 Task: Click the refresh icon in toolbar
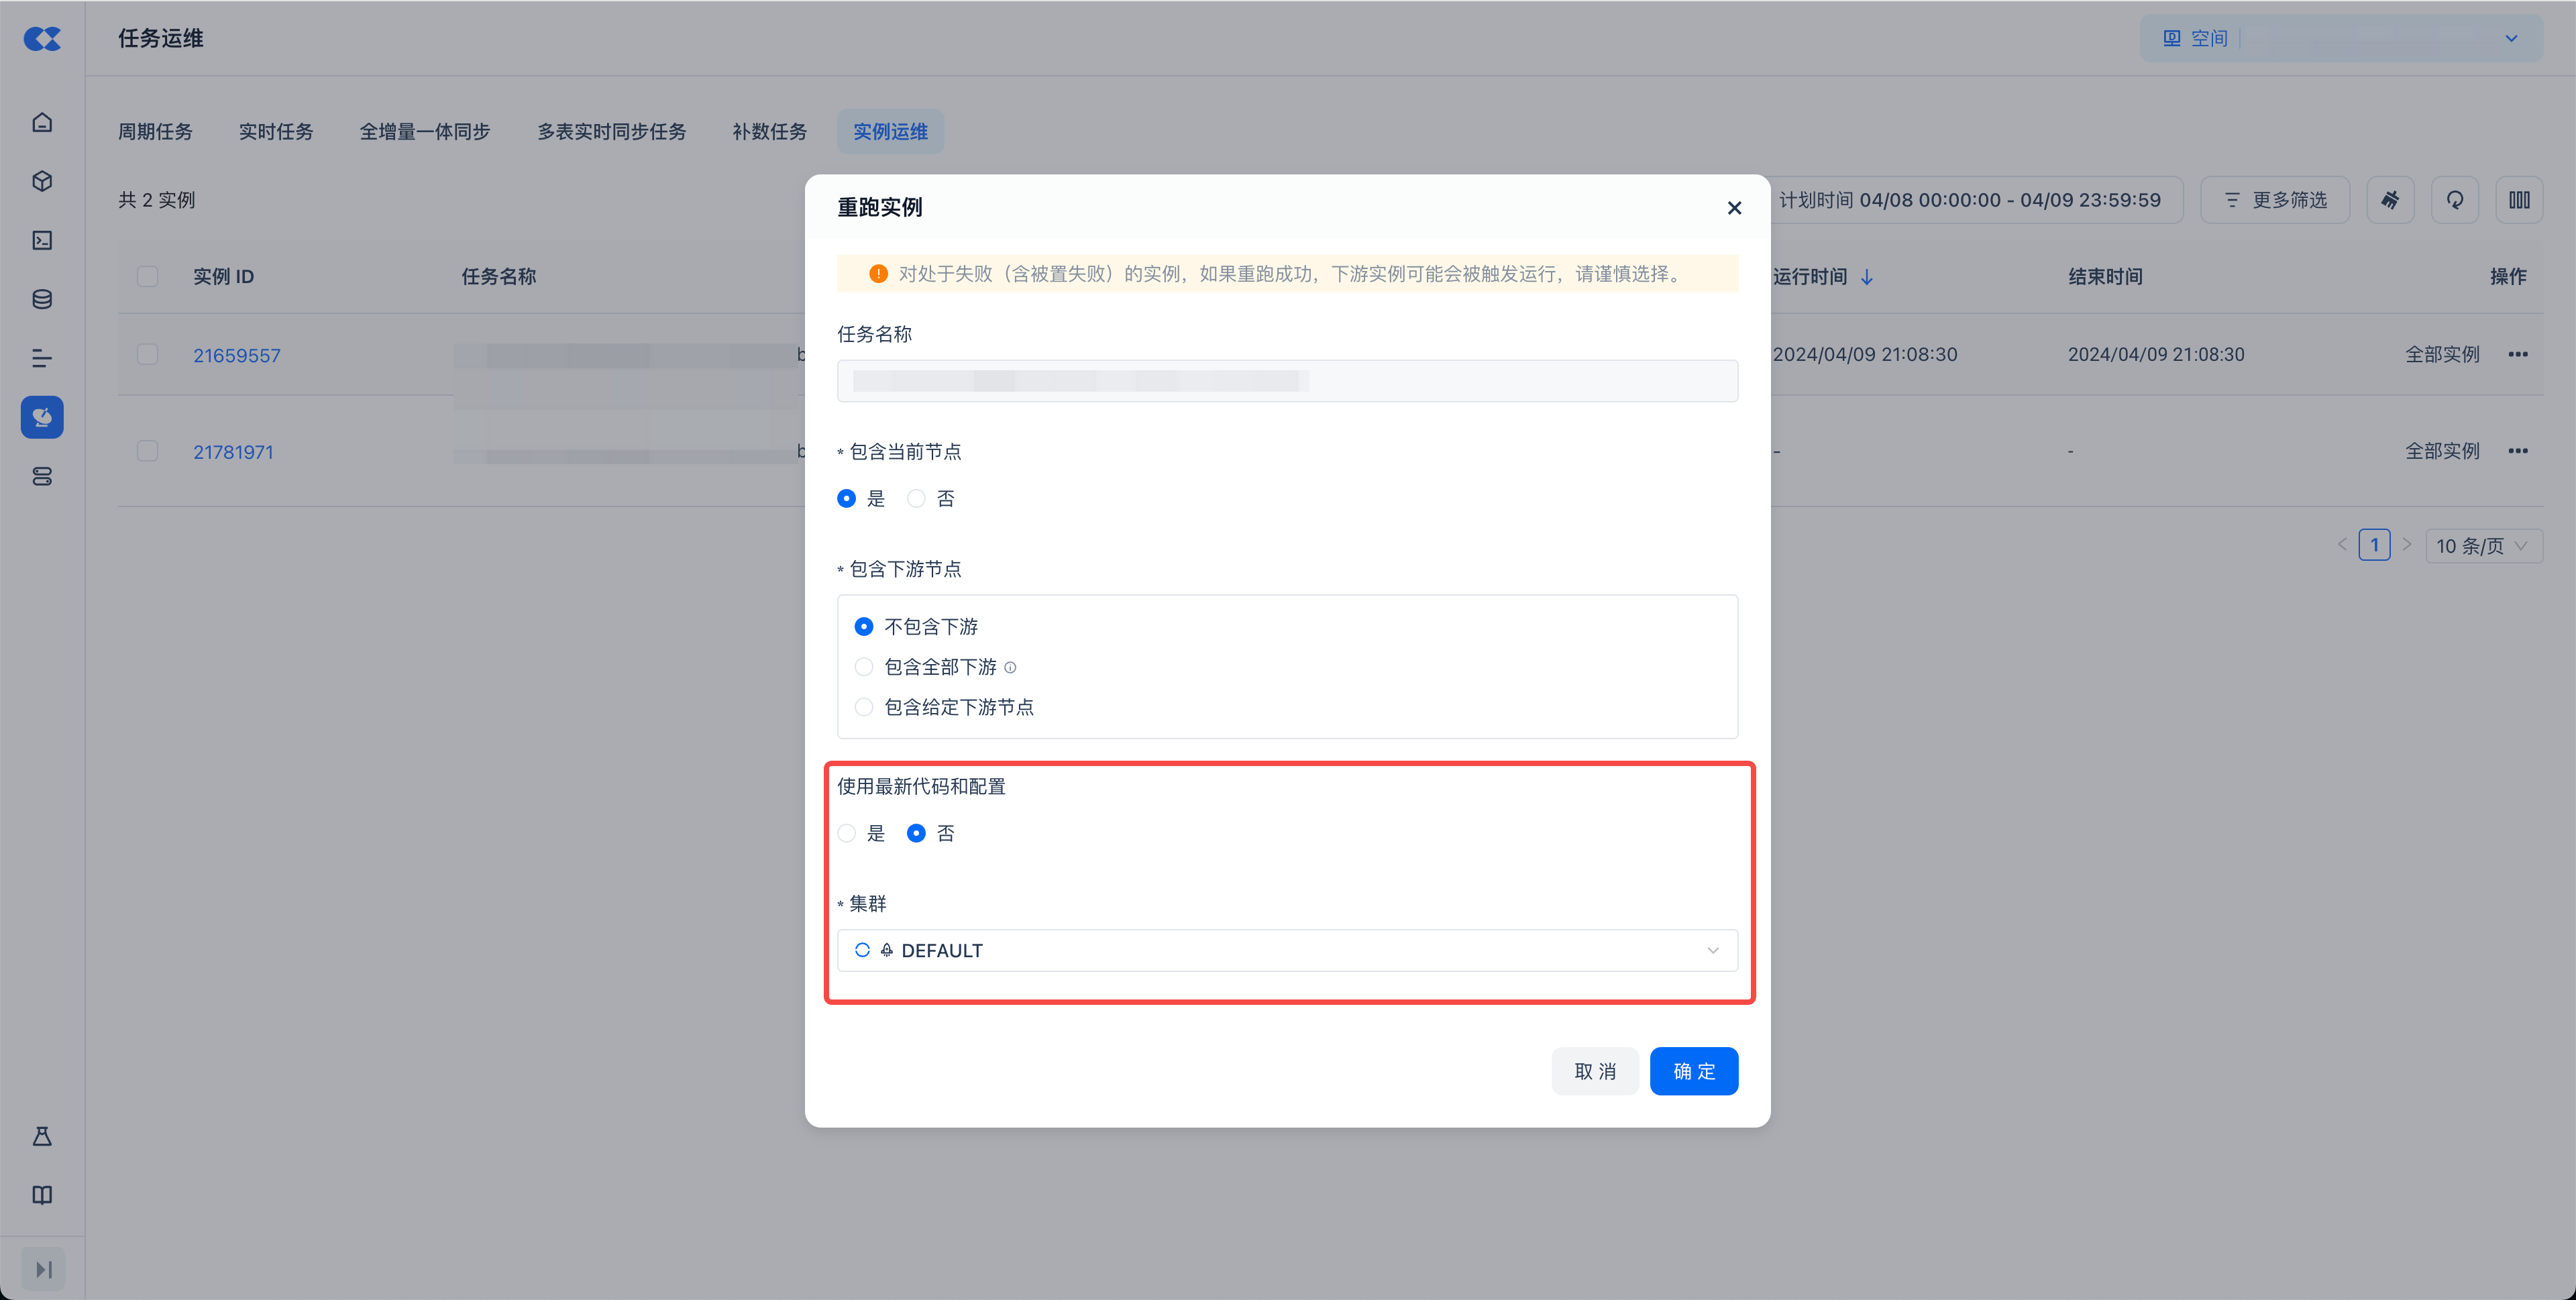pos(2454,200)
